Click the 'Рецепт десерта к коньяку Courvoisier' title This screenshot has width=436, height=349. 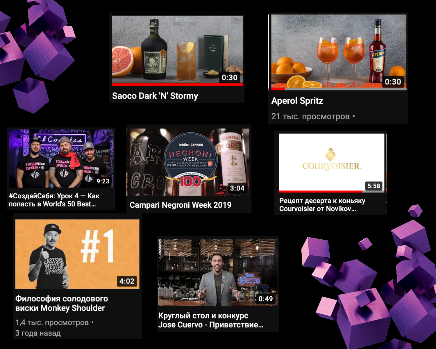click(x=322, y=205)
